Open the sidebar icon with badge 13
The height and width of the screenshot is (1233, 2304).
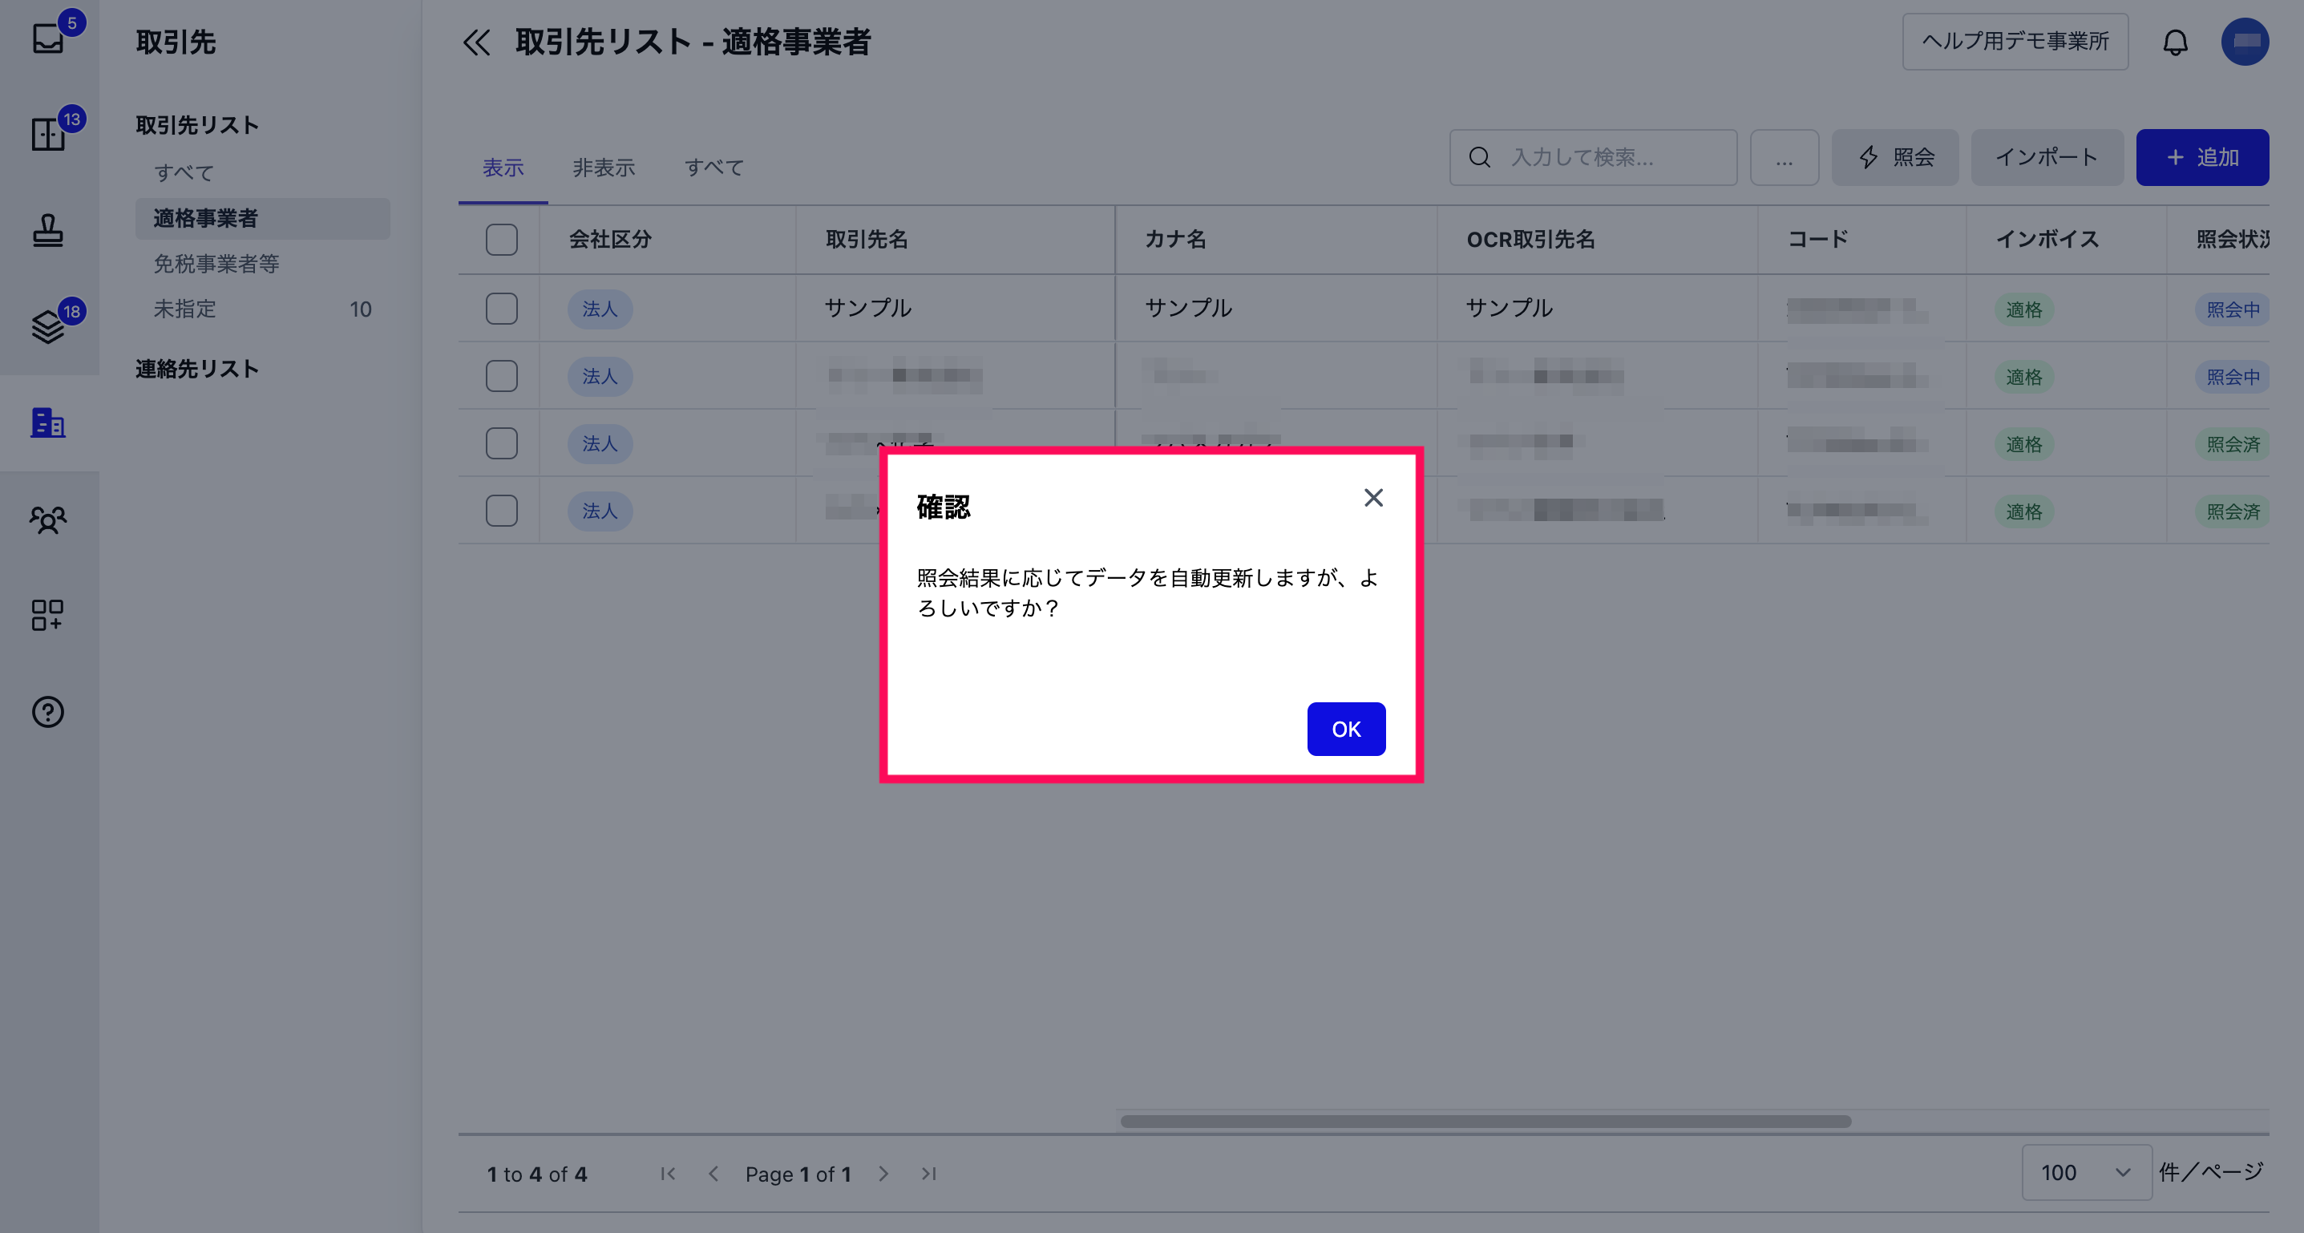tap(48, 134)
